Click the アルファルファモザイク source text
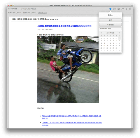This screenshot has height=138, width=140. [x=45, y=30]
